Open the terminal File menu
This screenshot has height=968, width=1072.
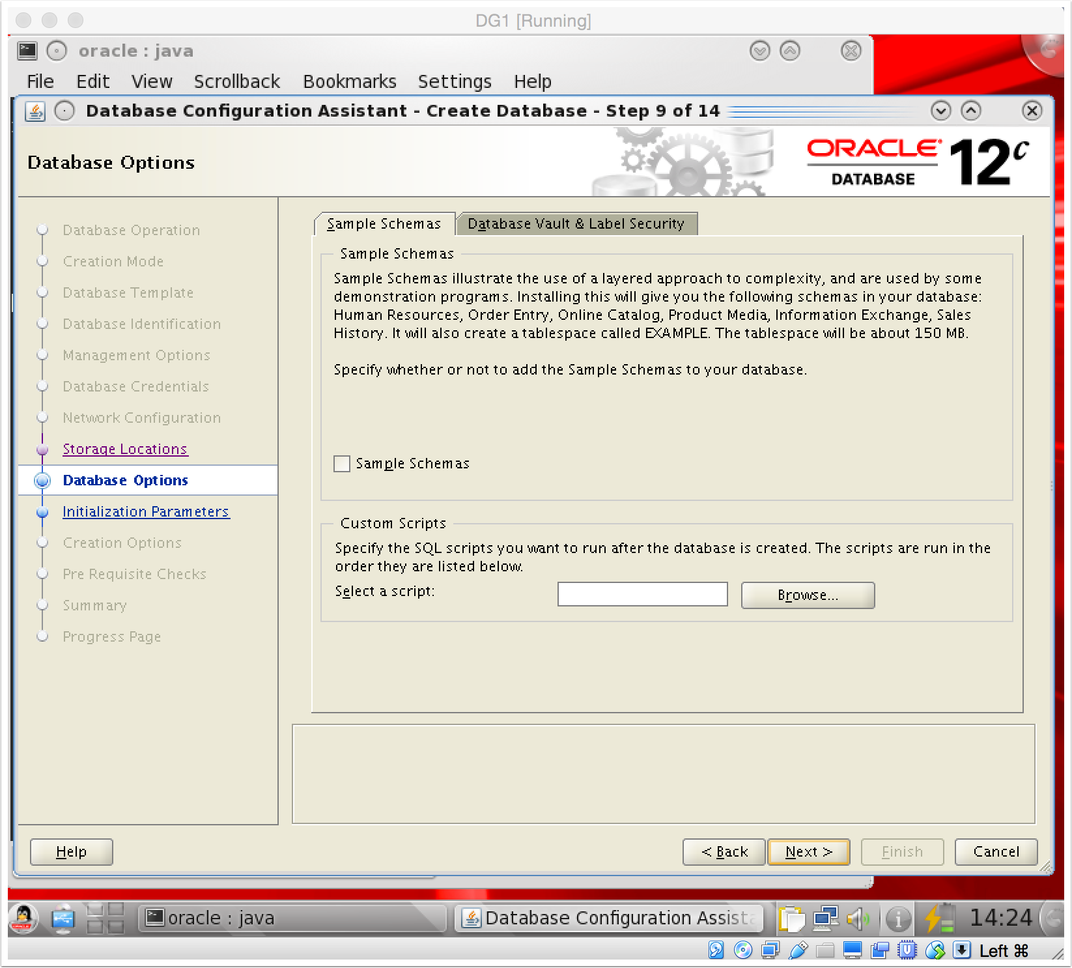[x=40, y=81]
